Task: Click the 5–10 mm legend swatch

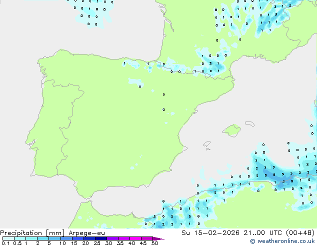Action: pos(54,238)
